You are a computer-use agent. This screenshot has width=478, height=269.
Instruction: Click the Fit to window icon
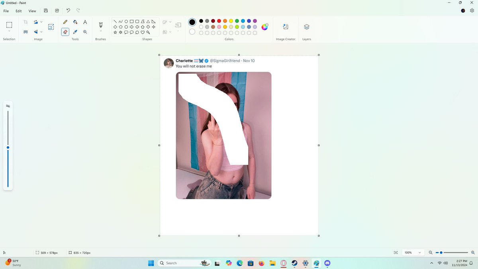tap(396, 253)
